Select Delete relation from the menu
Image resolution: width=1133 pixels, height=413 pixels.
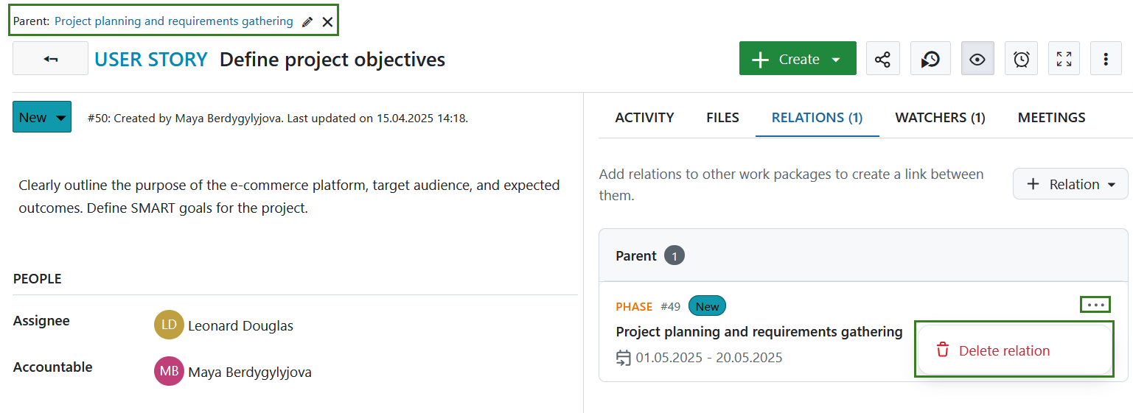point(1003,350)
